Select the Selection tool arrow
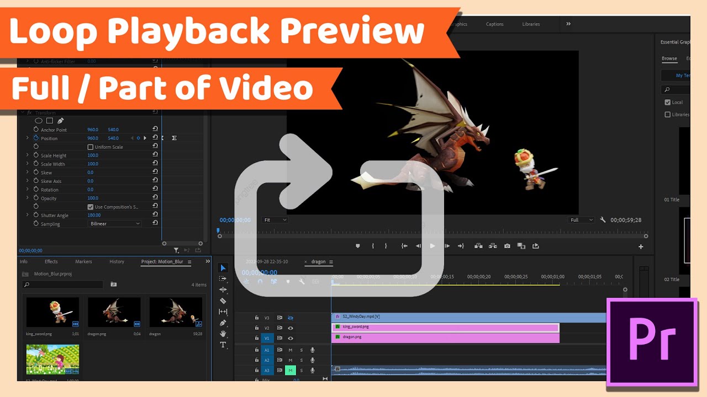Image resolution: width=707 pixels, height=397 pixels. coord(223,268)
